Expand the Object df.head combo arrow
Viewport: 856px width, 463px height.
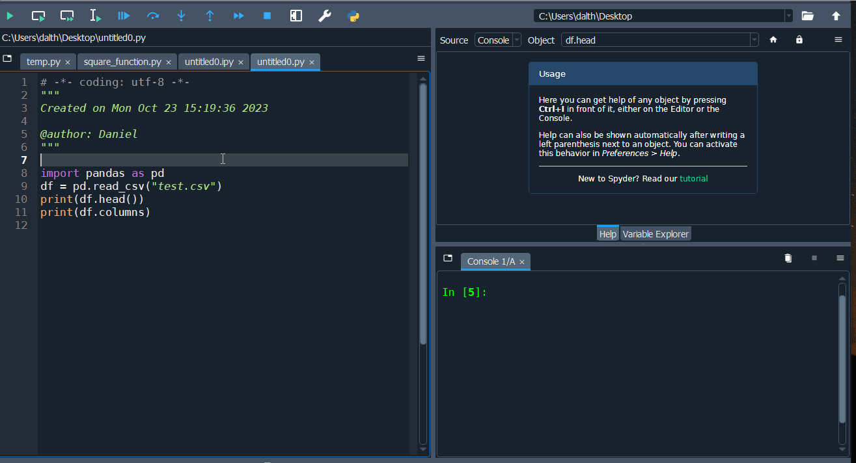tap(754, 40)
